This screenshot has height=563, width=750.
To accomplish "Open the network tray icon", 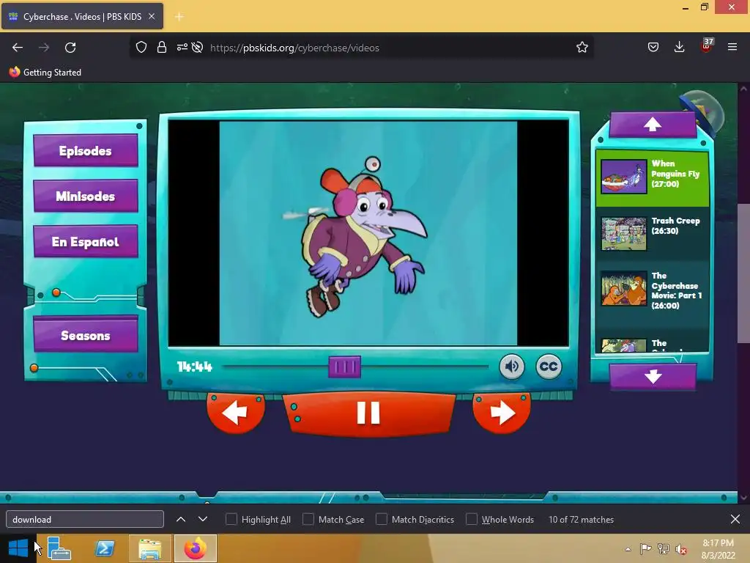I will (x=664, y=549).
